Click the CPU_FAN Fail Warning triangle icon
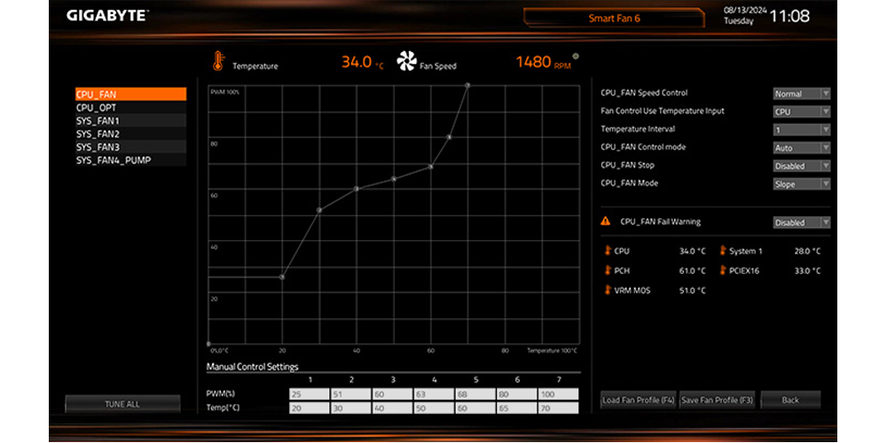 point(605,221)
